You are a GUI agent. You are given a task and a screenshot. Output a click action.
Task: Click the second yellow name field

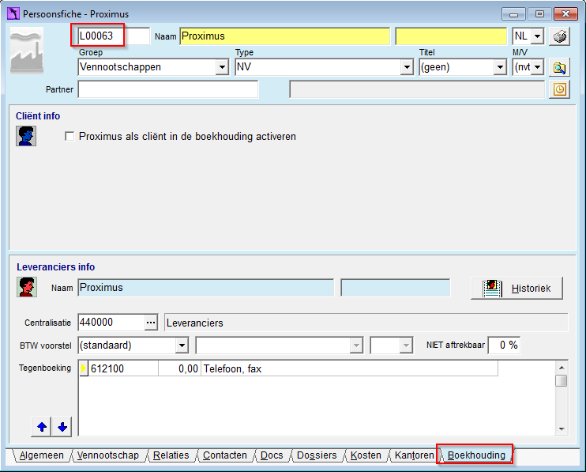point(451,36)
